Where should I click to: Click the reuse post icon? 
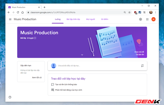tap(142, 66)
